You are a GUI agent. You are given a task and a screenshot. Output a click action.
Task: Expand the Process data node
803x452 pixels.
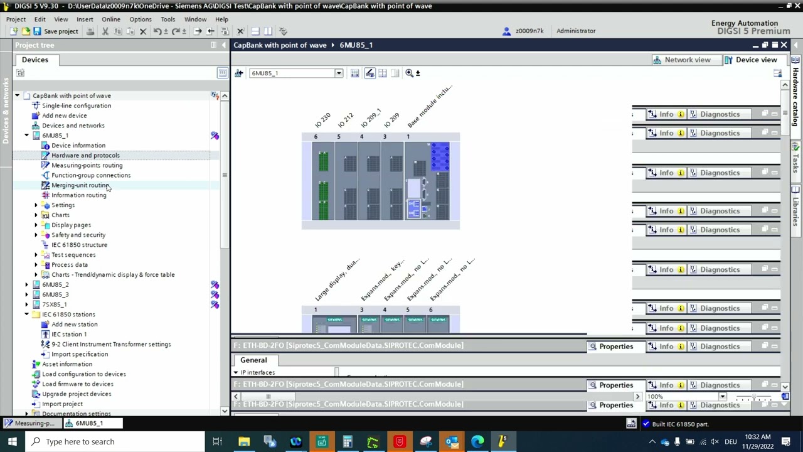(x=36, y=265)
